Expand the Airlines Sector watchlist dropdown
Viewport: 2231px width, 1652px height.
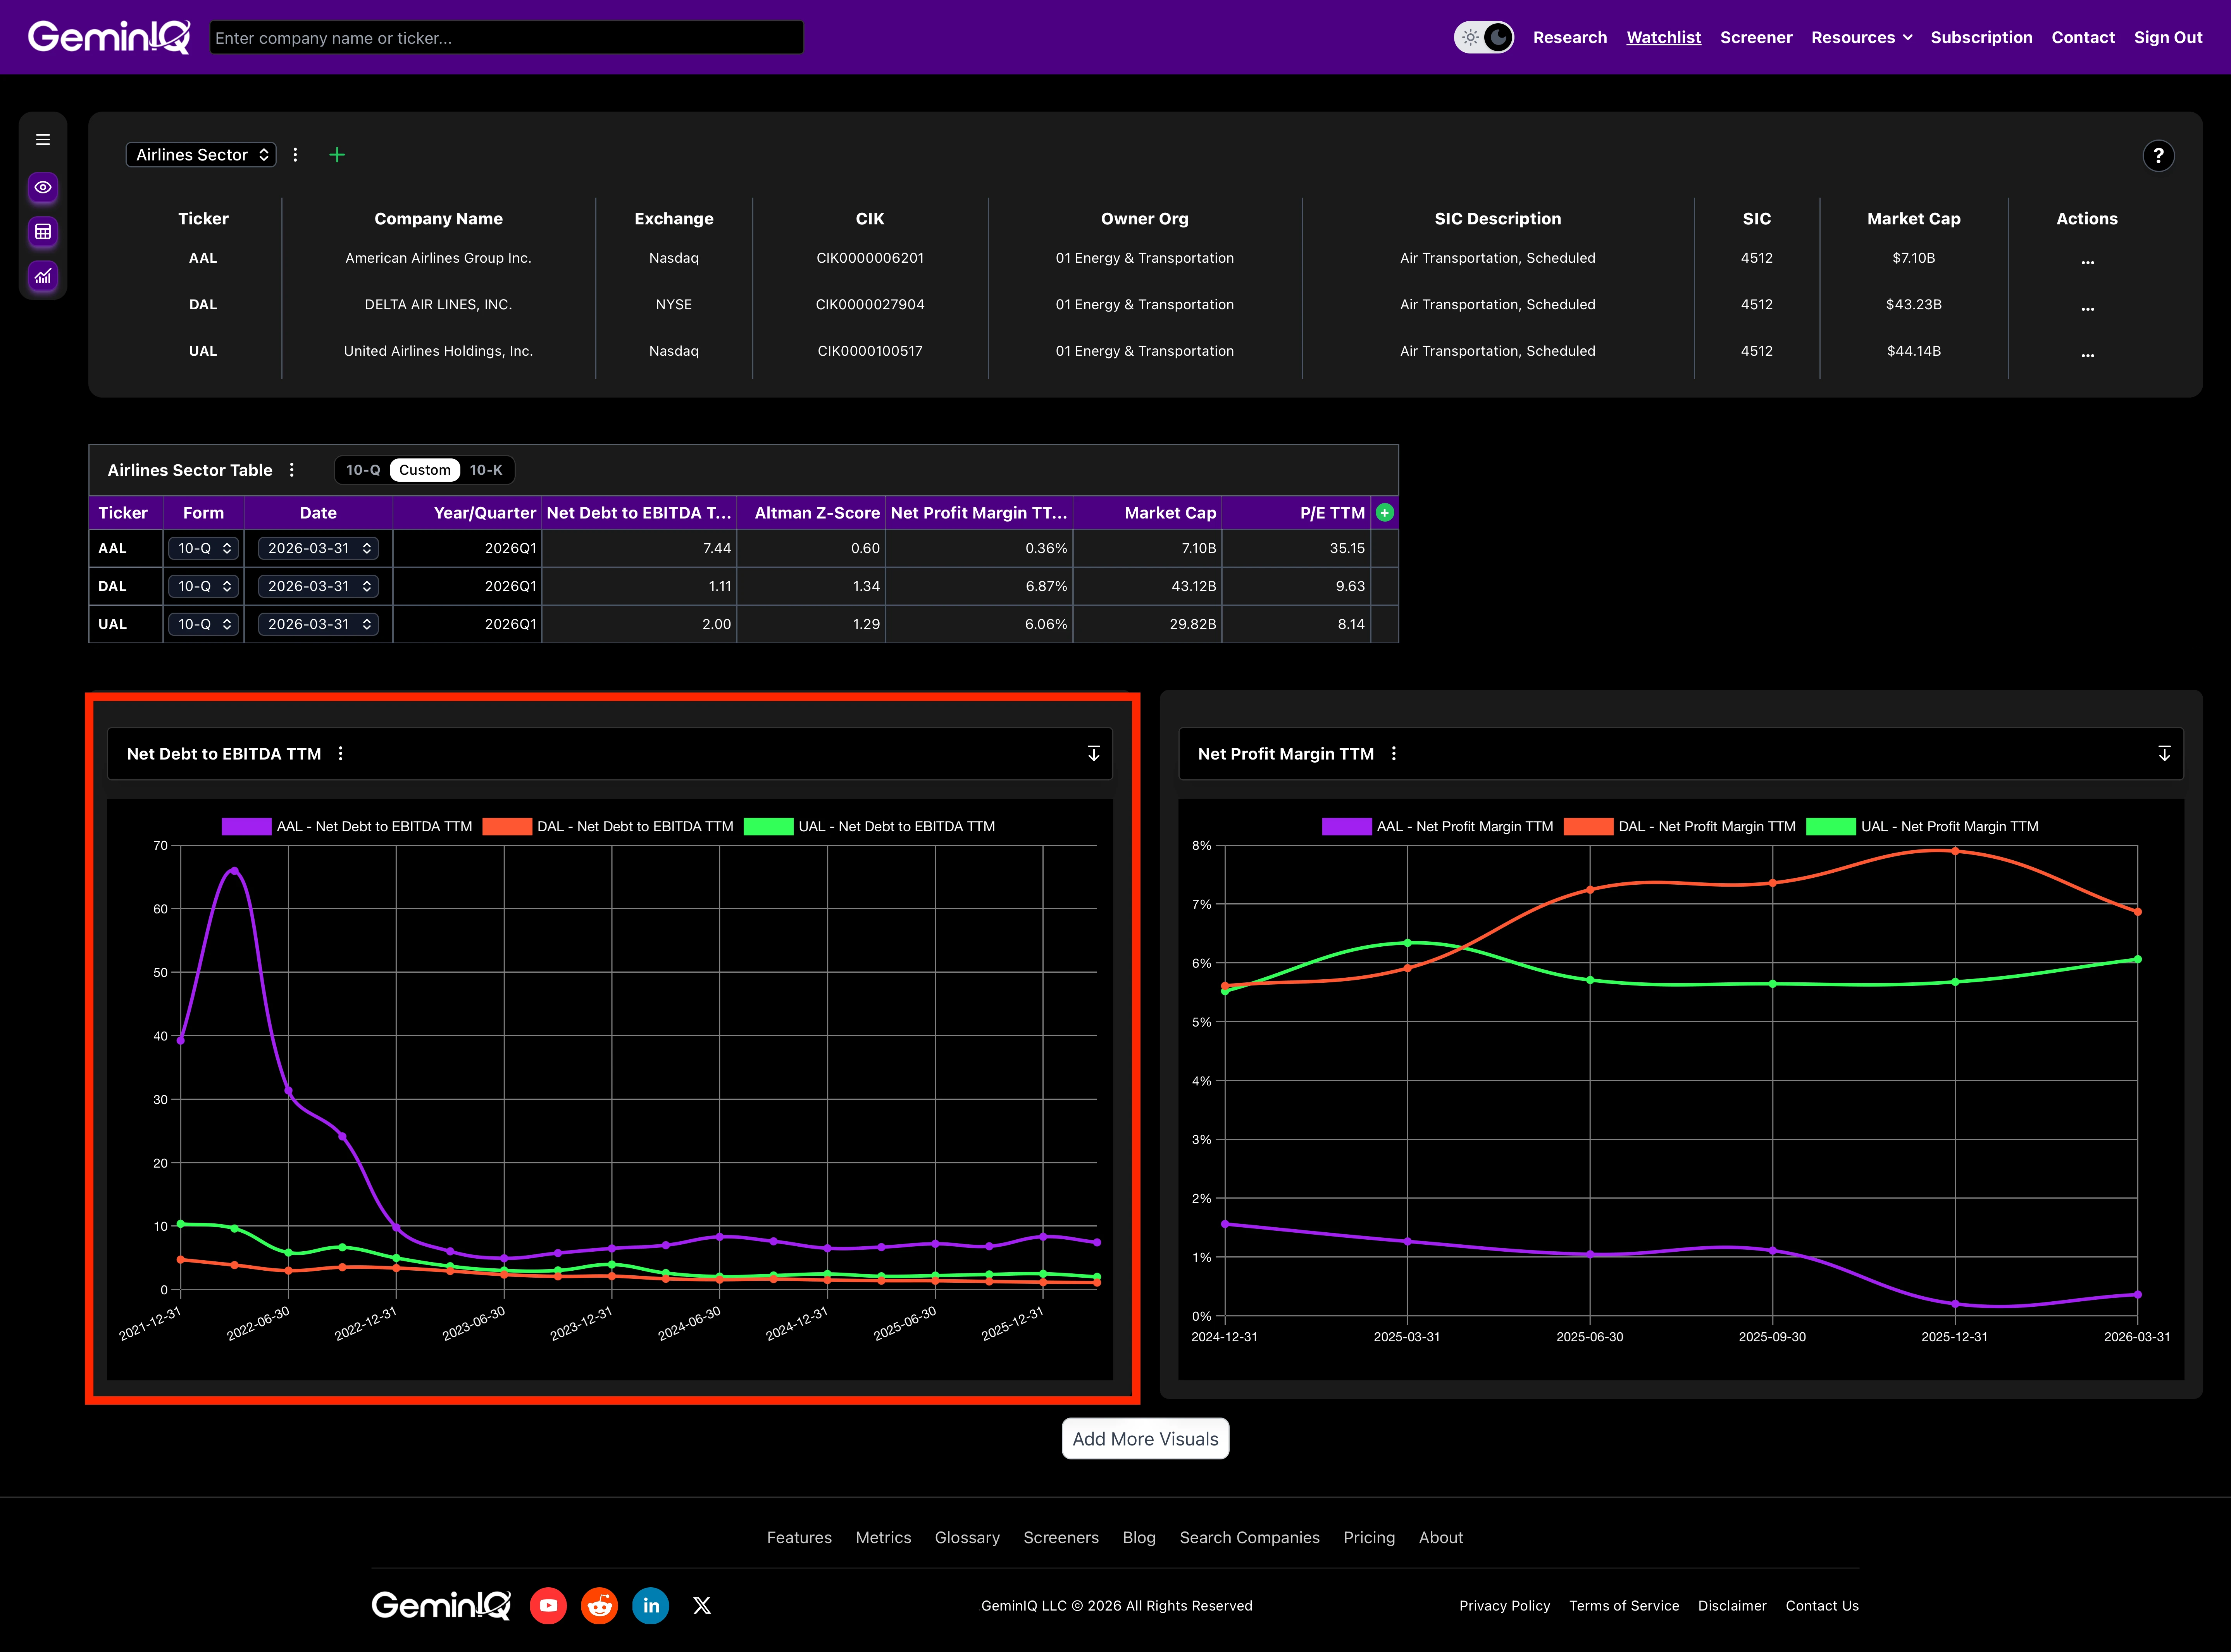(x=201, y=155)
